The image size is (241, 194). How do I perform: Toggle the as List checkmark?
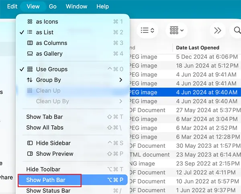pos(22,32)
